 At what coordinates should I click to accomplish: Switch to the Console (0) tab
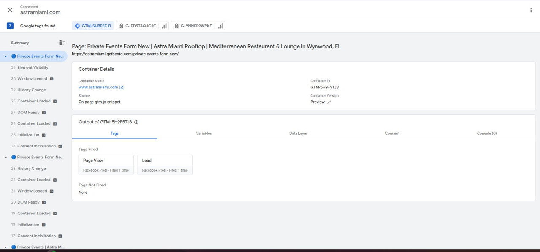[x=487, y=133]
